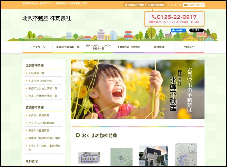
Task: Click the laughing child hero banner image
Action: [138, 89]
